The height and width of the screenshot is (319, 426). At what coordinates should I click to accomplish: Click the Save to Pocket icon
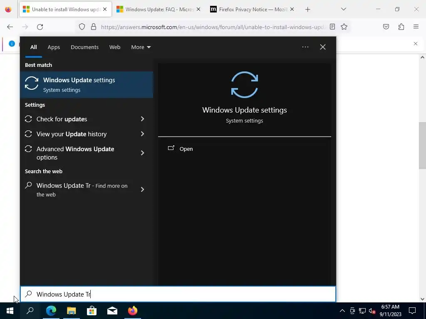pyautogui.click(x=386, y=27)
